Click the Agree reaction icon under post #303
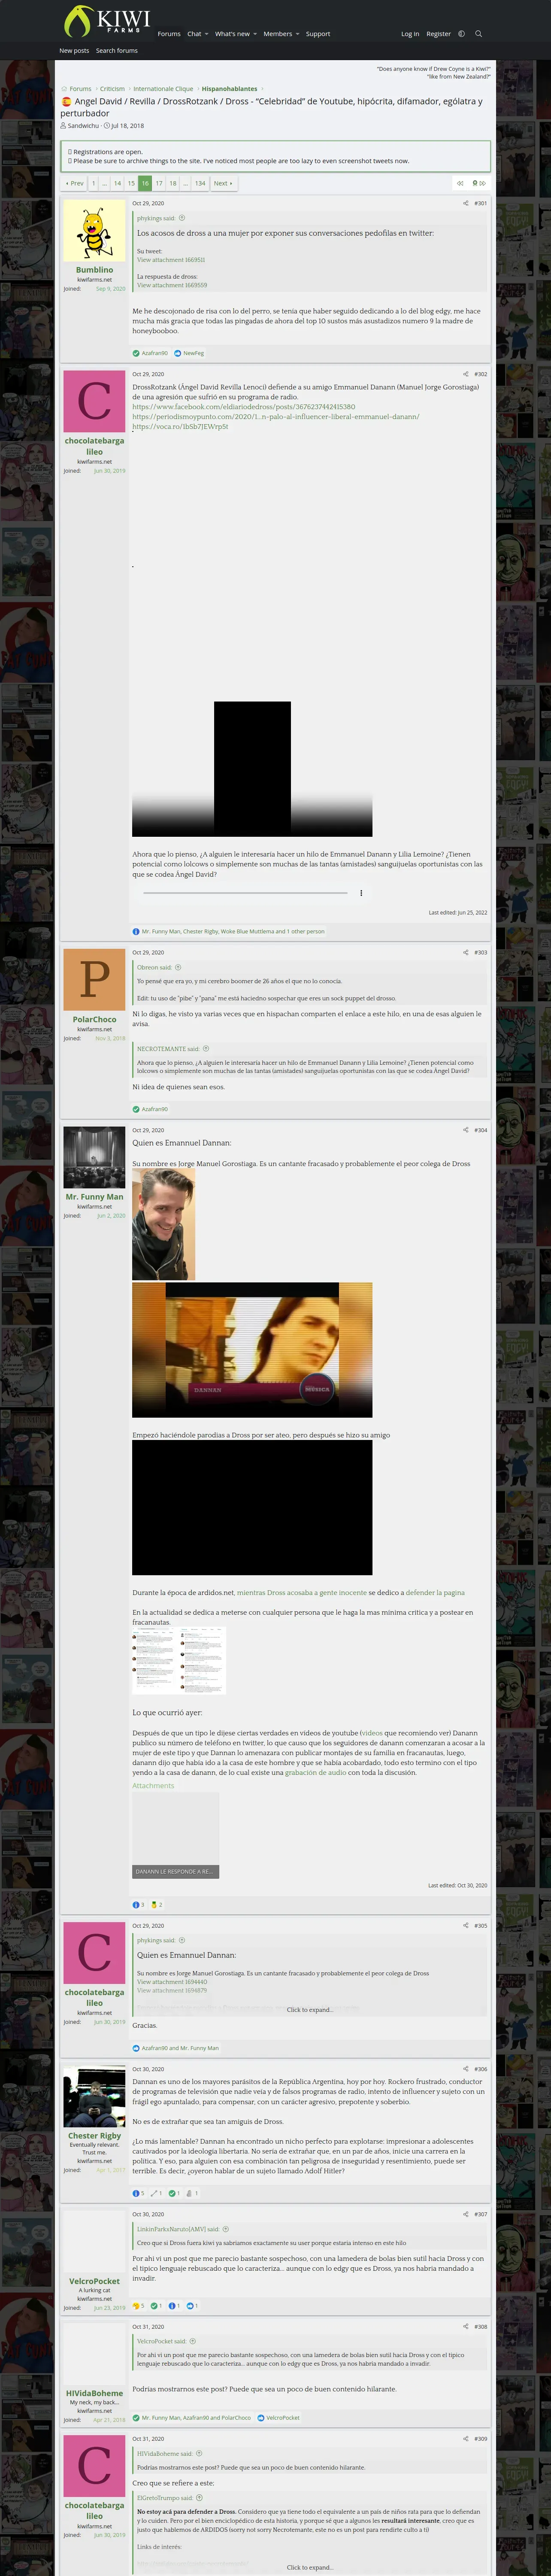The image size is (551, 2576). point(136,1109)
